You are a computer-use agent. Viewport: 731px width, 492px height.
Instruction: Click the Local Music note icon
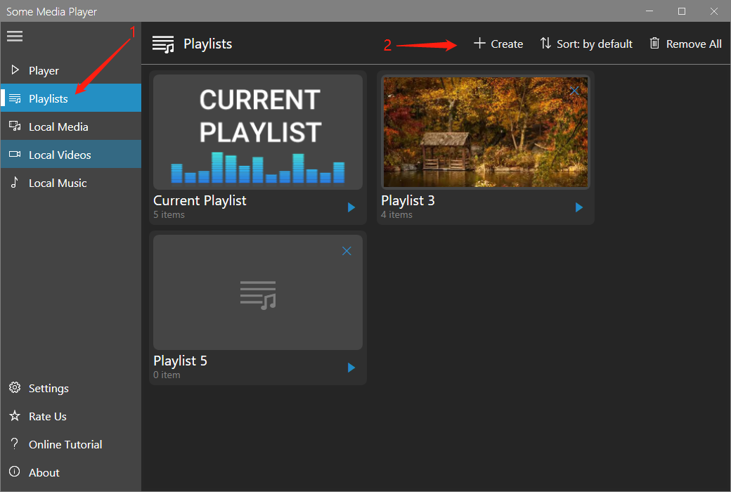(13, 182)
